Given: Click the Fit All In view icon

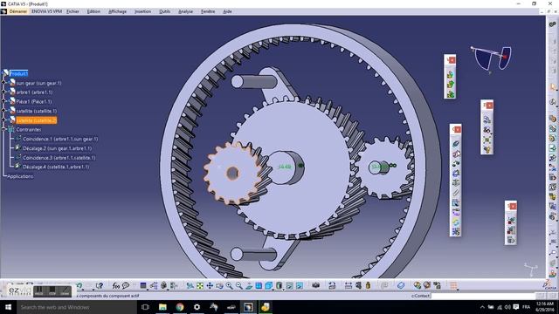Looking at the screenshot, I should click(200, 285).
